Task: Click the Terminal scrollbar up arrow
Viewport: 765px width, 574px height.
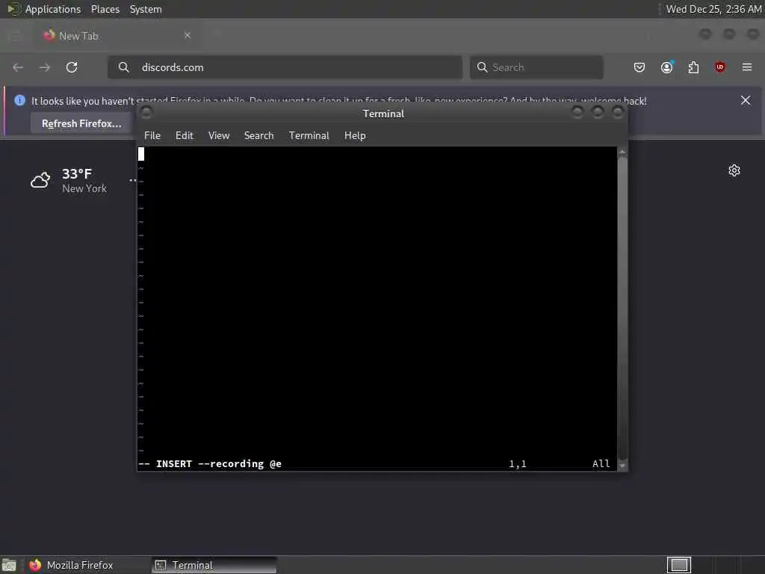Action: pos(622,152)
